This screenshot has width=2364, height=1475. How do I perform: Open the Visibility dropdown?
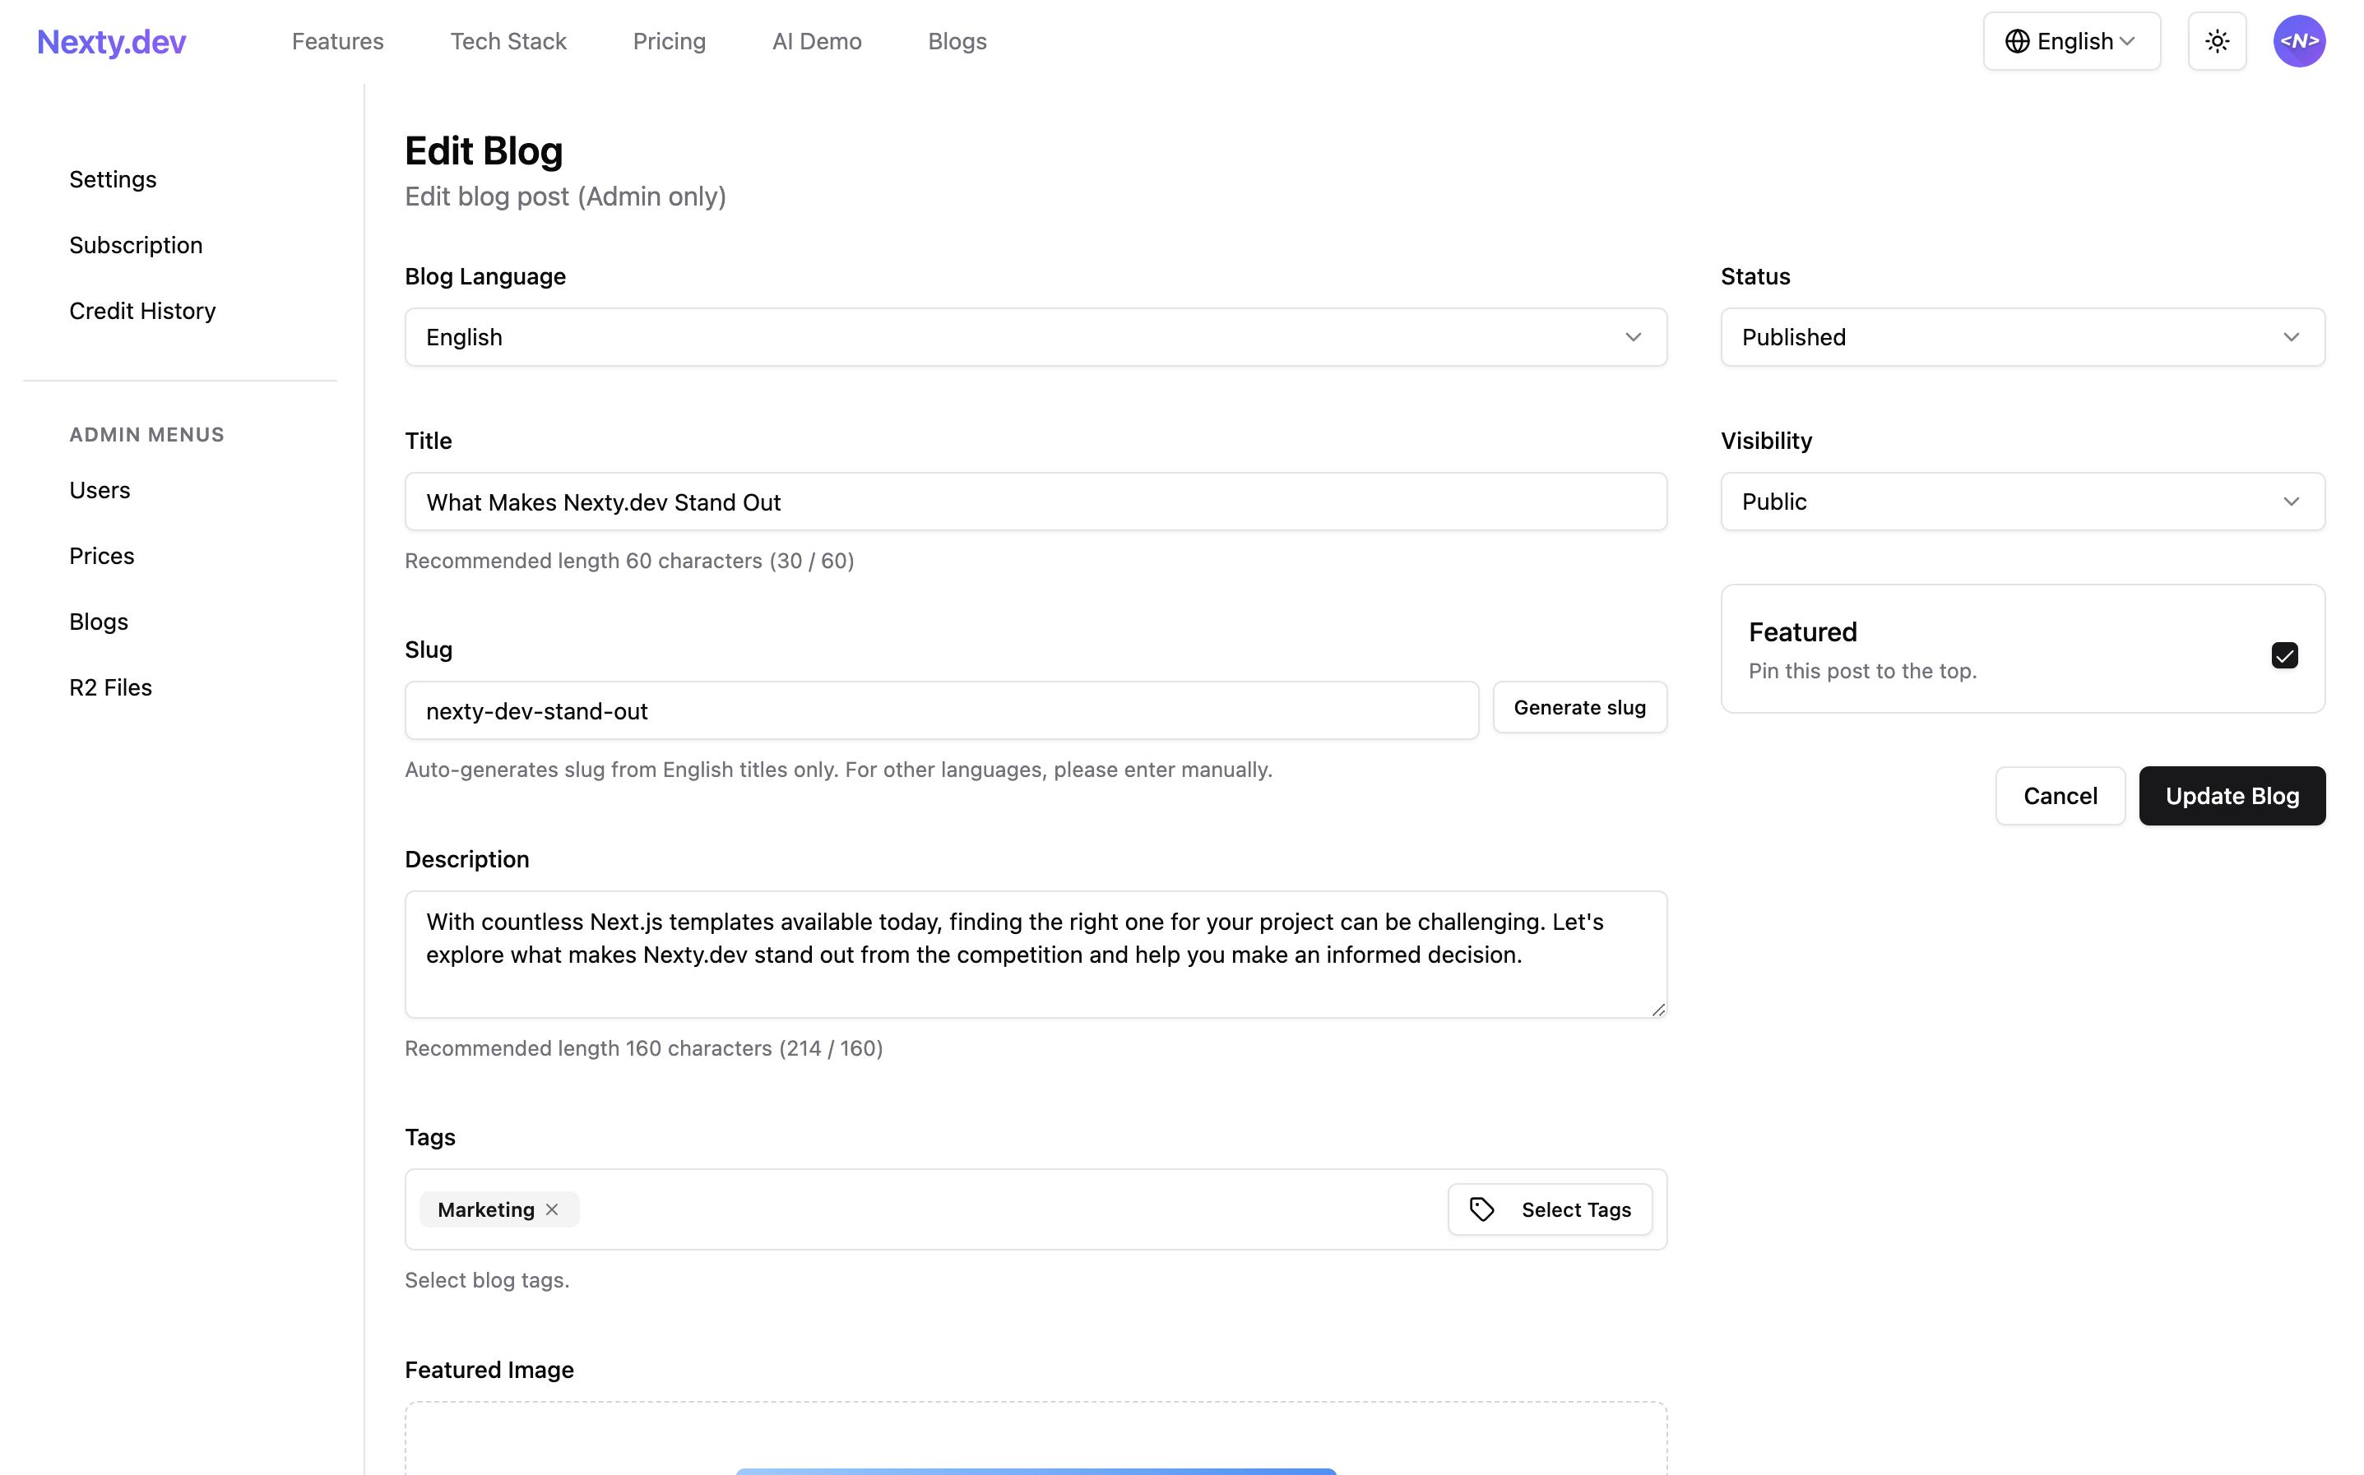(2022, 502)
